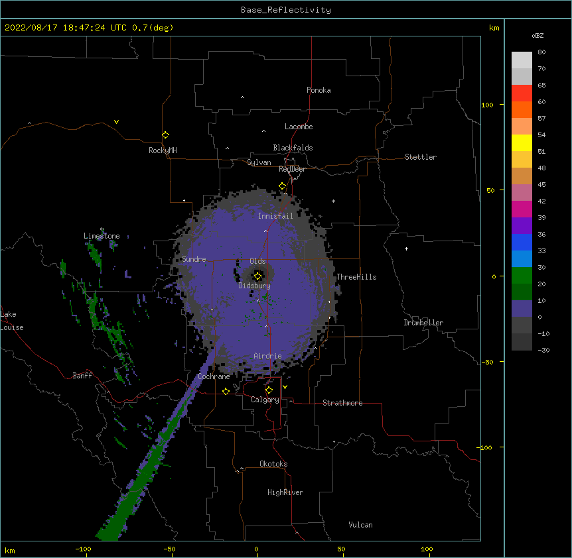Click the -50 tick on the bottom axis
572x558 pixels.
click(x=169, y=549)
